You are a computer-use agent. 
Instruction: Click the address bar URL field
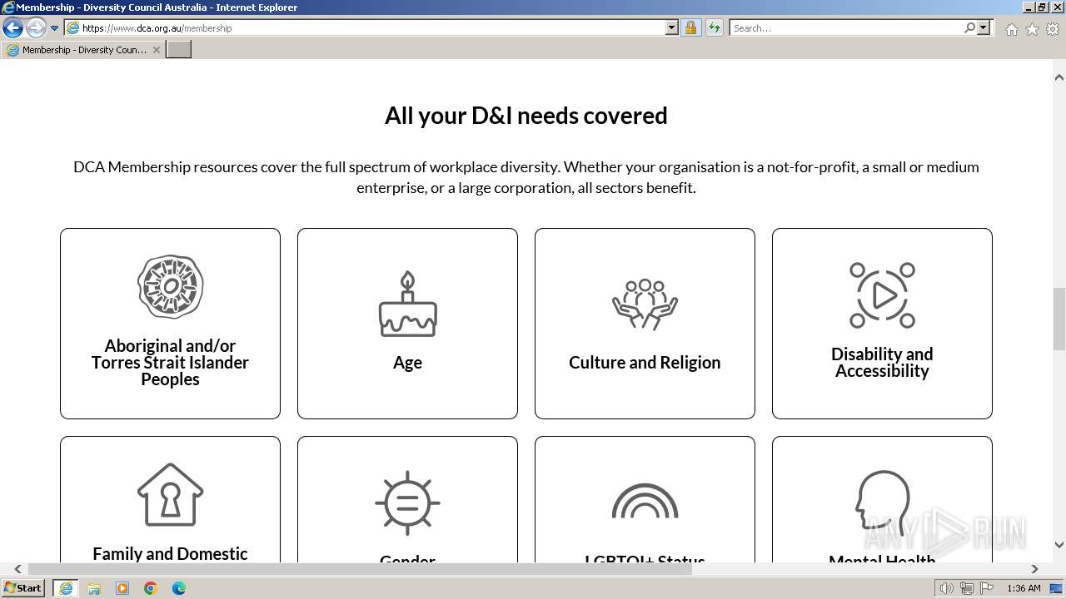372,27
